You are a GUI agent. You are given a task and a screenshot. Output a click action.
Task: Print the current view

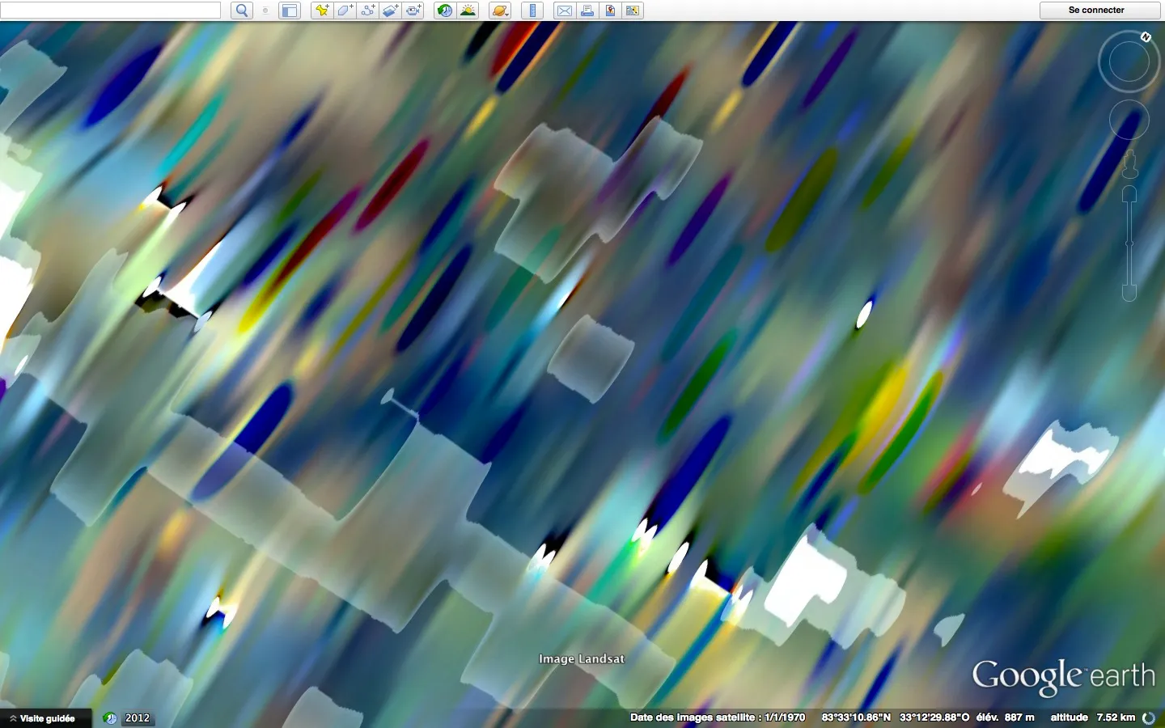(587, 11)
